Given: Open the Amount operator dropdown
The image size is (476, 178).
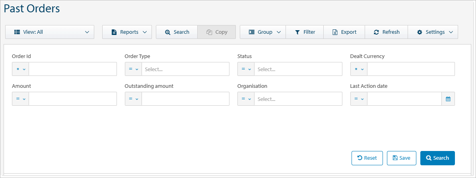Looking at the screenshot, I should coord(21,99).
